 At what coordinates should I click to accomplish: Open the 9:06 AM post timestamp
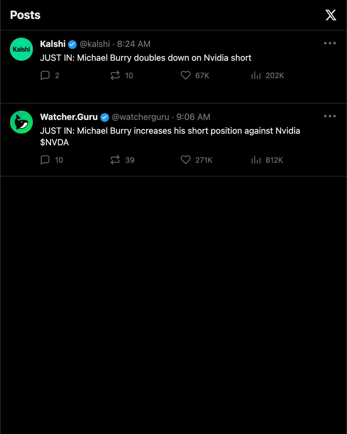coord(193,117)
